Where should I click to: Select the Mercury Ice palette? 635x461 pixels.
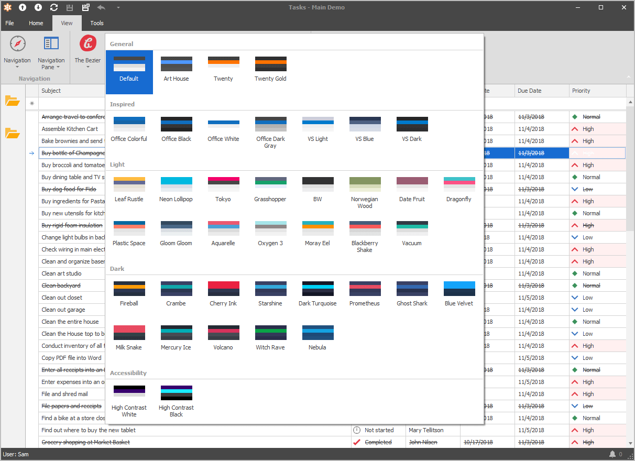click(177, 341)
